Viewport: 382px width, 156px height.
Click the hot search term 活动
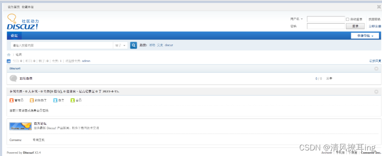pyautogui.click(x=152, y=45)
